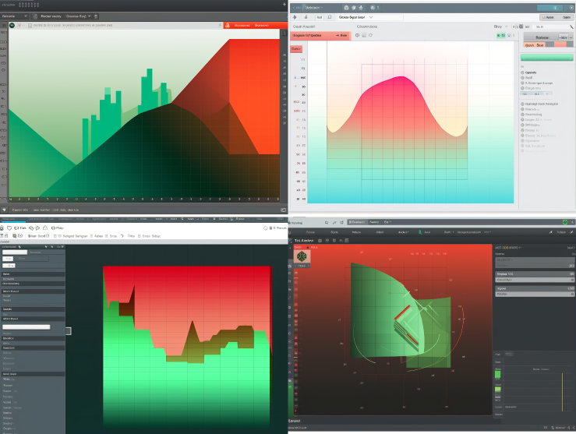
Task: Click the wide gray button in right panel
Action: pos(536,37)
